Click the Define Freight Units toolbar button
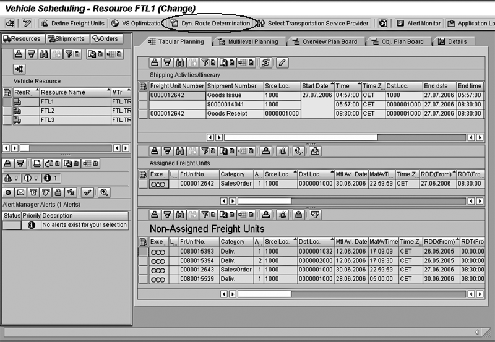Viewport: 495px width, 342px height. 72,24
